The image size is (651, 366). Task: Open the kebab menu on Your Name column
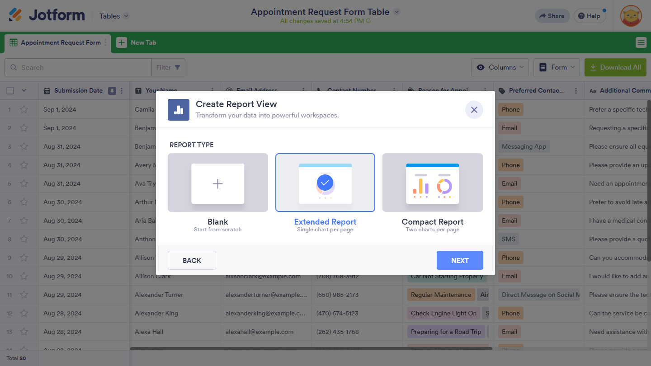point(212,90)
